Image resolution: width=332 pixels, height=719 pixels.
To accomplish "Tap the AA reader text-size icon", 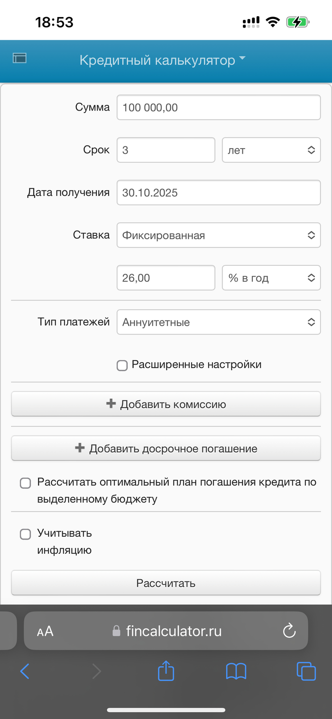I will point(45,631).
